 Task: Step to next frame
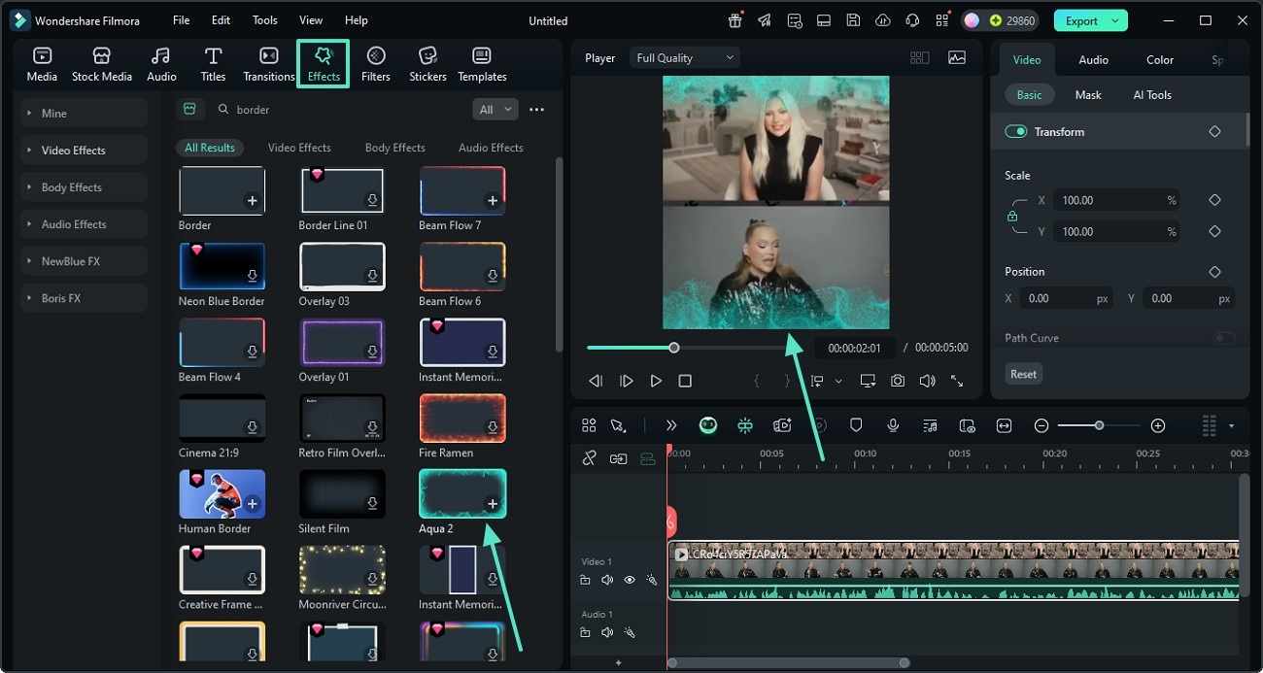[x=627, y=381]
